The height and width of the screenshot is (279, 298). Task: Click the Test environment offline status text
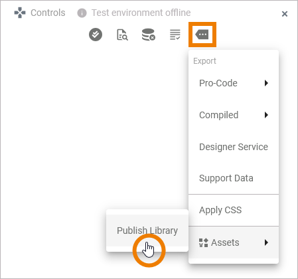[141, 13]
